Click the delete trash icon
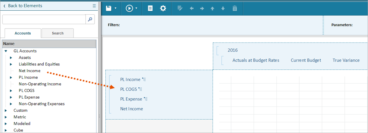The width and height of the screenshot is (368, 133). [235, 8]
